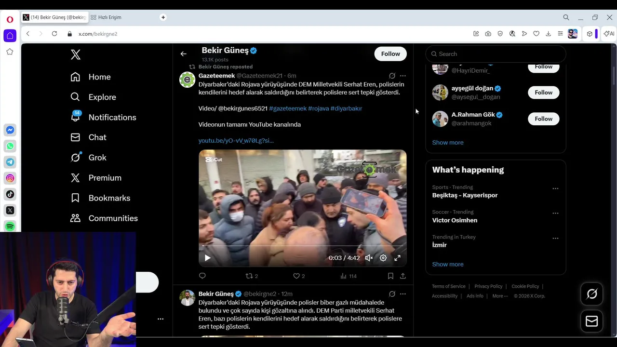Open TikTok in Opera sidebar
Image resolution: width=617 pixels, height=347 pixels.
10,194
